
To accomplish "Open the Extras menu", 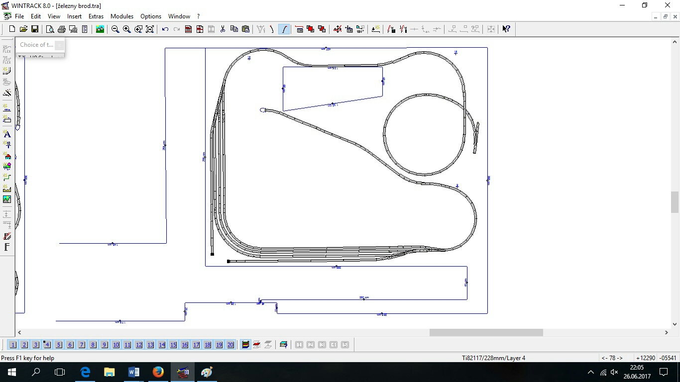I will point(96,16).
